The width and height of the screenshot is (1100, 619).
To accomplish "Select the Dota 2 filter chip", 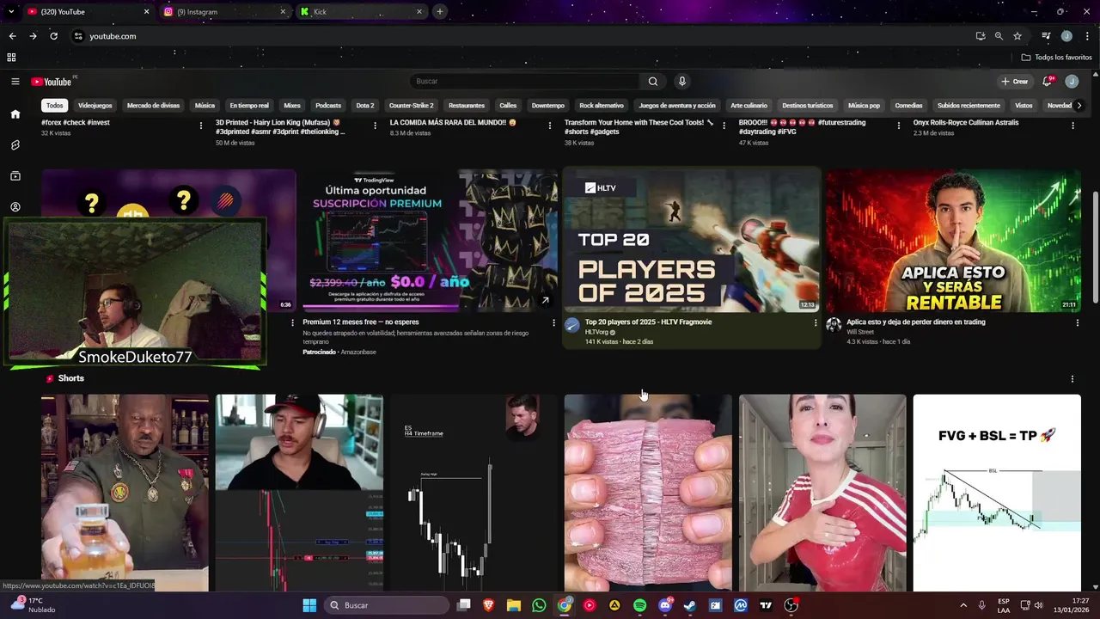I will 365,106.
